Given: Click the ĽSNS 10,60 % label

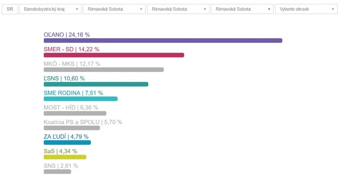Looking at the screenshot, I should click(64, 79).
